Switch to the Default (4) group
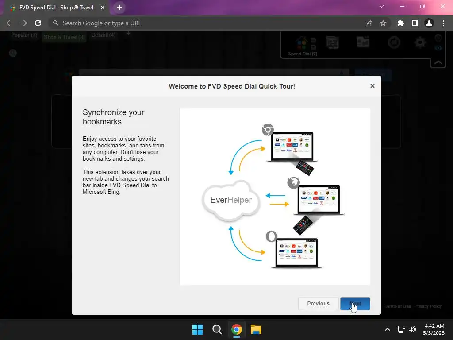This screenshot has width=453, height=340. point(104,35)
